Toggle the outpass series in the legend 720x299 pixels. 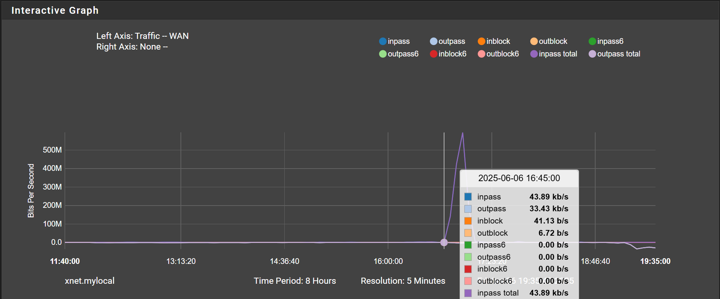[448, 41]
